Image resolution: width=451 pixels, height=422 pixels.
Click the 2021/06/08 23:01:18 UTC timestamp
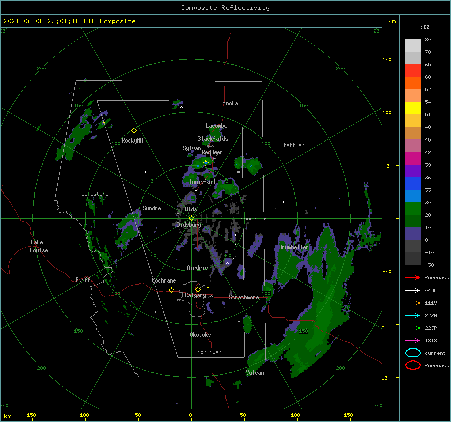coord(50,21)
